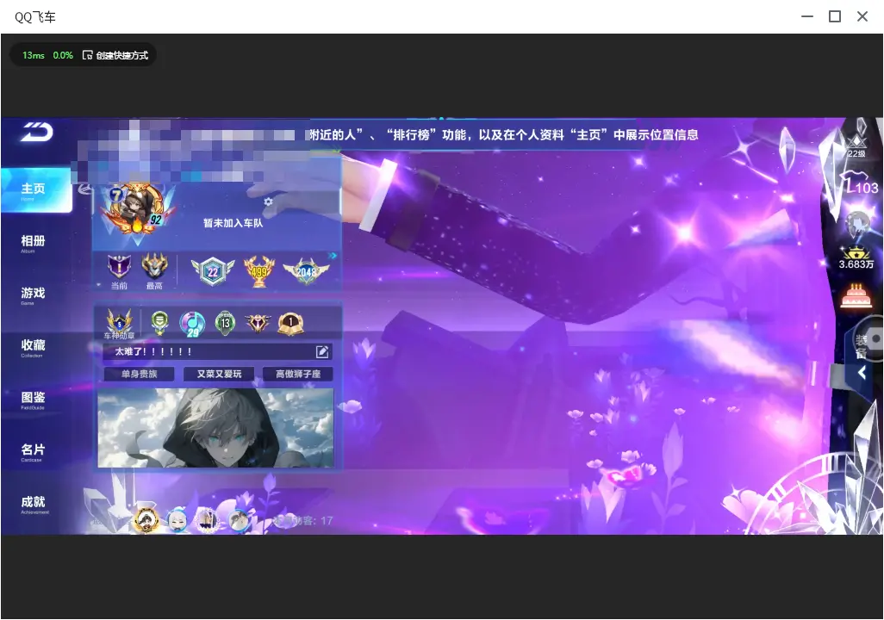
Task: Open the 游戏 Game tab
Action: pyautogui.click(x=35, y=294)
